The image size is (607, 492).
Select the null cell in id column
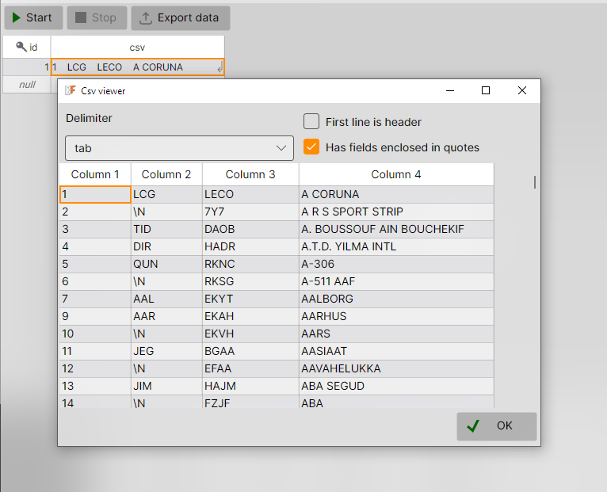click(x=27, y=85)
